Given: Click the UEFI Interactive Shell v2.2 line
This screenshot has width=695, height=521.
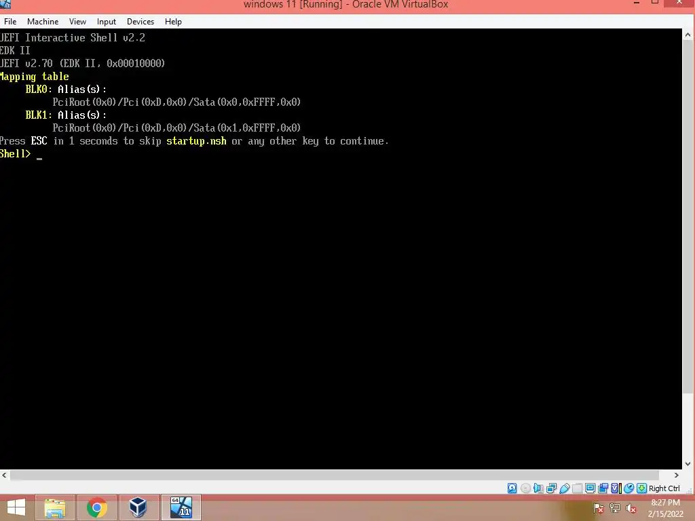Looking at the screenshot, I should tap(72, 38).
